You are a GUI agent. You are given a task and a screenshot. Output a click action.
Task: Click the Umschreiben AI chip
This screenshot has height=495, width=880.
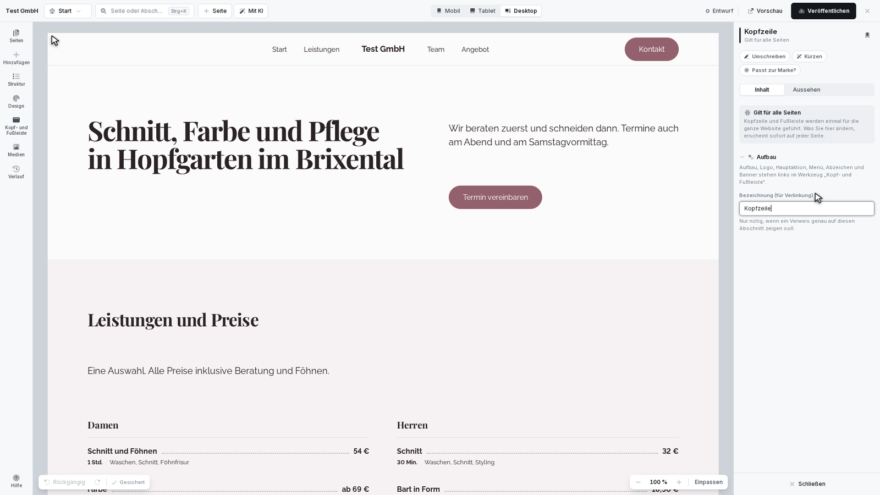tap(765, 57)
